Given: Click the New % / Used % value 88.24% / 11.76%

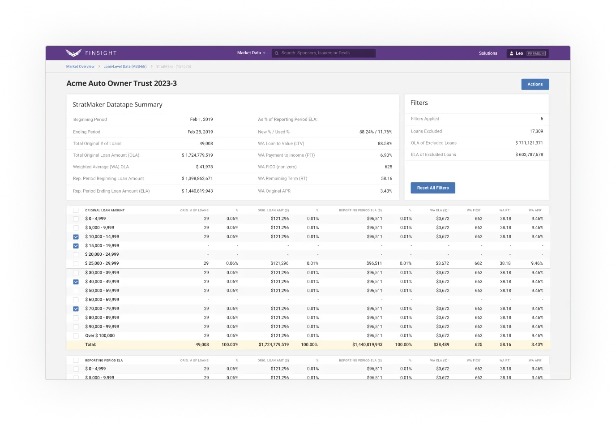Looking at the screenshot, I should click(376, 132).
